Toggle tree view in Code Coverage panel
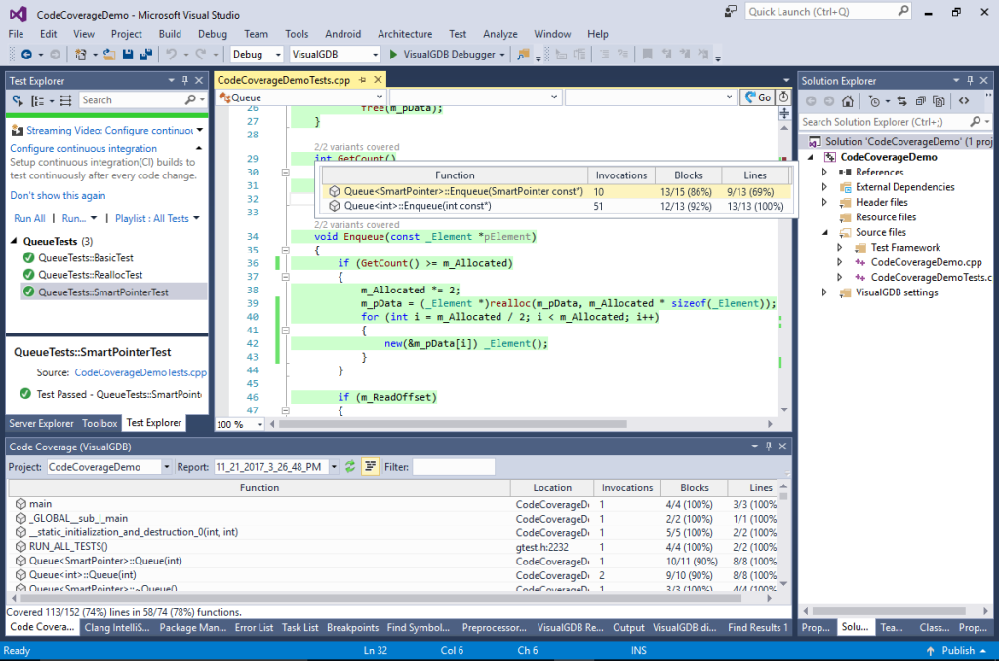This screenshot has width=999, height=661. (369, 466)
